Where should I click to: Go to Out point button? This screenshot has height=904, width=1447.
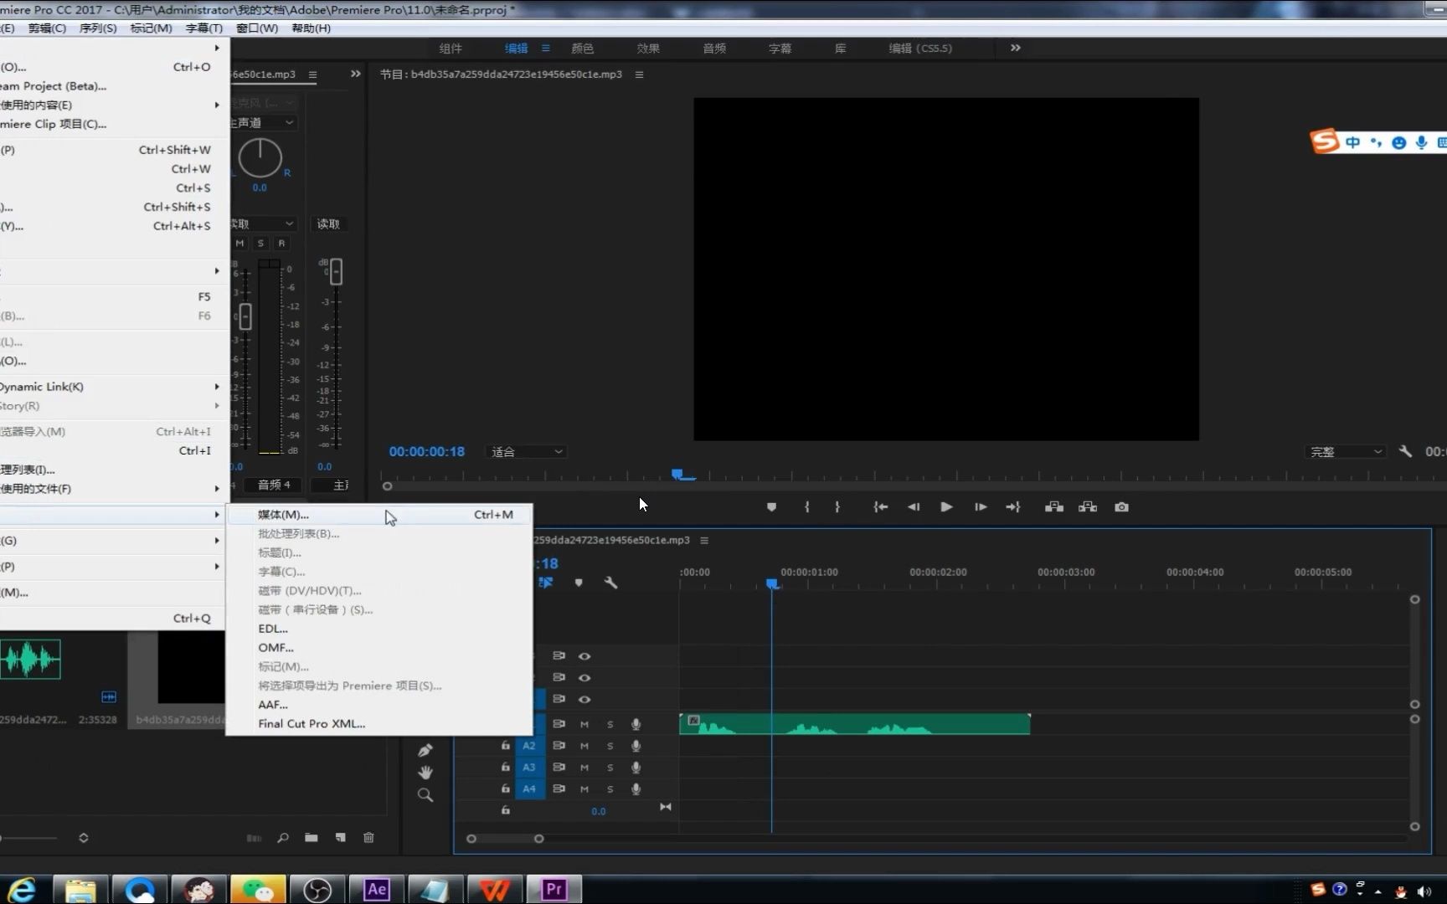(x=1013, y=507)
